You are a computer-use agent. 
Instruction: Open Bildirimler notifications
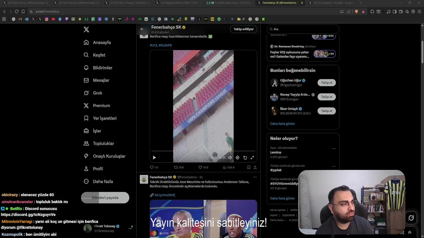point(98,68)
